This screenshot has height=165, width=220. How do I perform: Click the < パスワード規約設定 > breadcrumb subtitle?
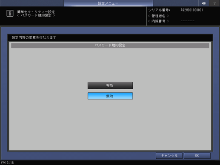coord(36,15)
